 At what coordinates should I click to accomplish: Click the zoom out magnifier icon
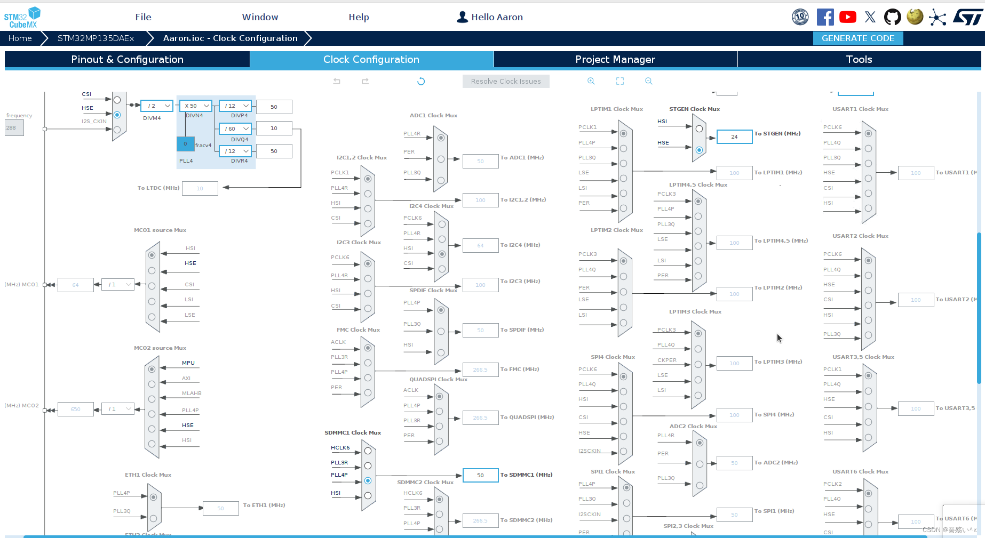[x=649, y=81]
